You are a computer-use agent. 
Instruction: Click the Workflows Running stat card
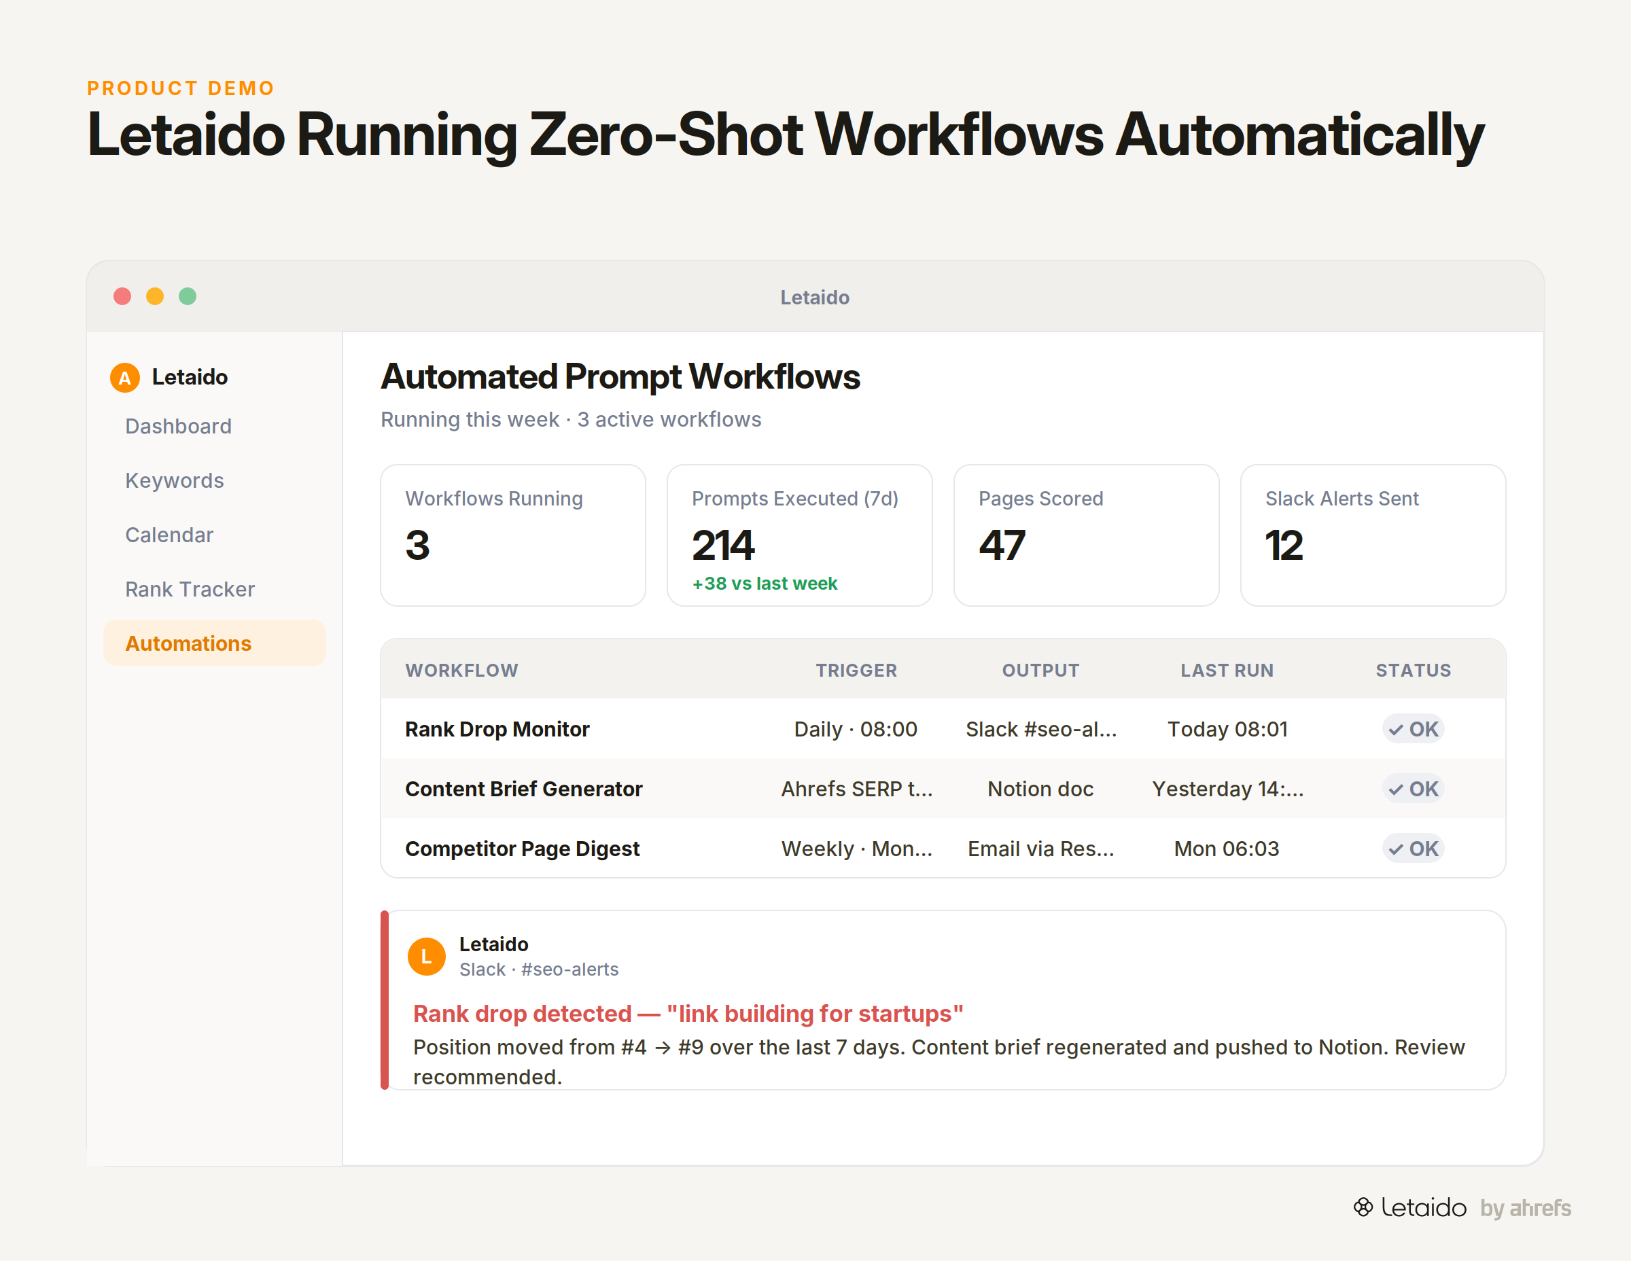click(513, 535)
